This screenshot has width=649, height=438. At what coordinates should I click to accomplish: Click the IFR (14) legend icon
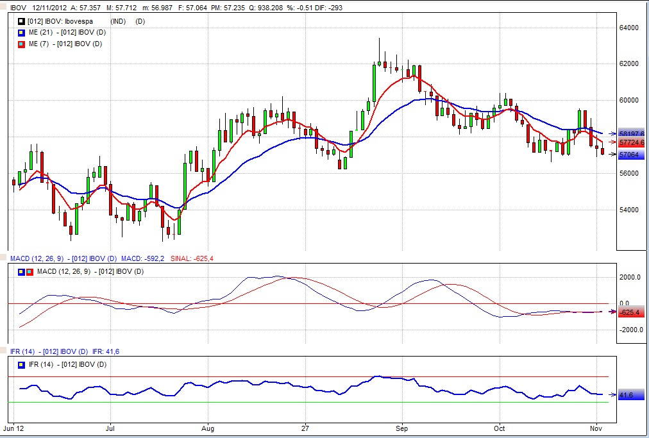point(21,365)
